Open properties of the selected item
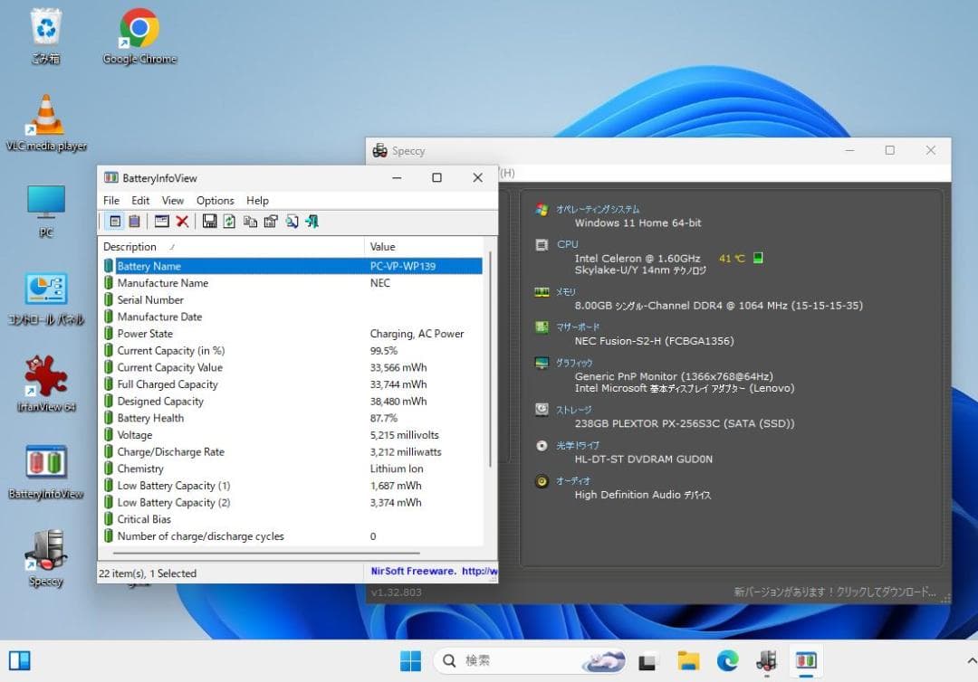This screenshot has height=682, width=978. pos(270,221)
